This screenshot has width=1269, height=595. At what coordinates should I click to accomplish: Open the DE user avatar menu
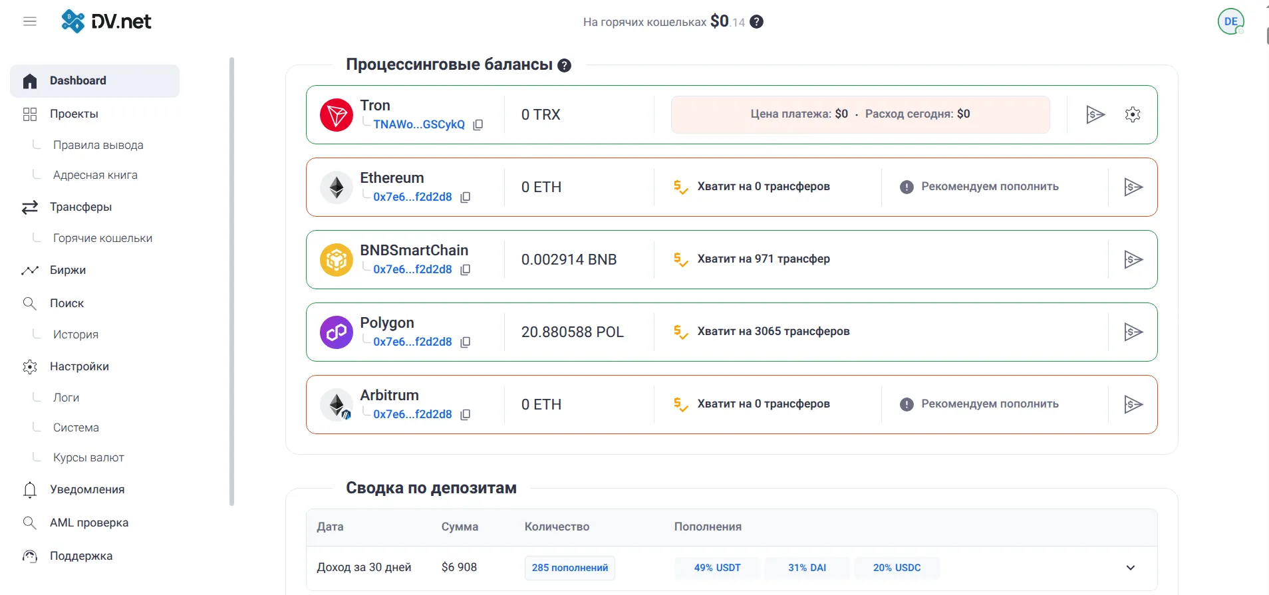coord(1230,21)
